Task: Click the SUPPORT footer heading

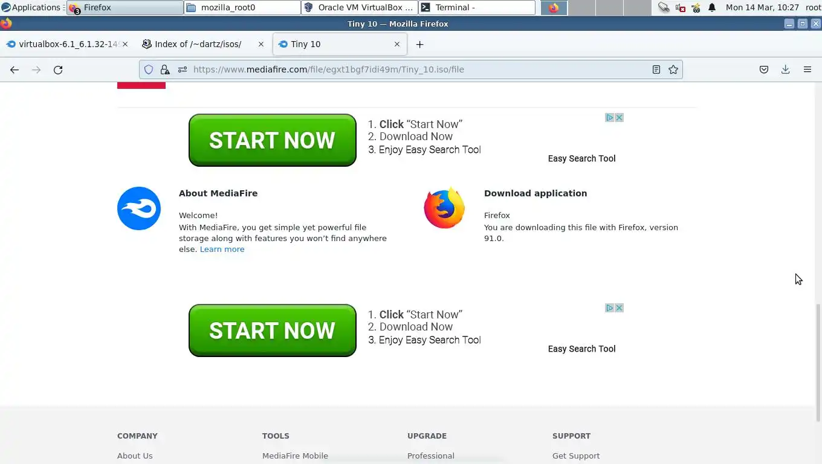Action: tap(571, 436)
